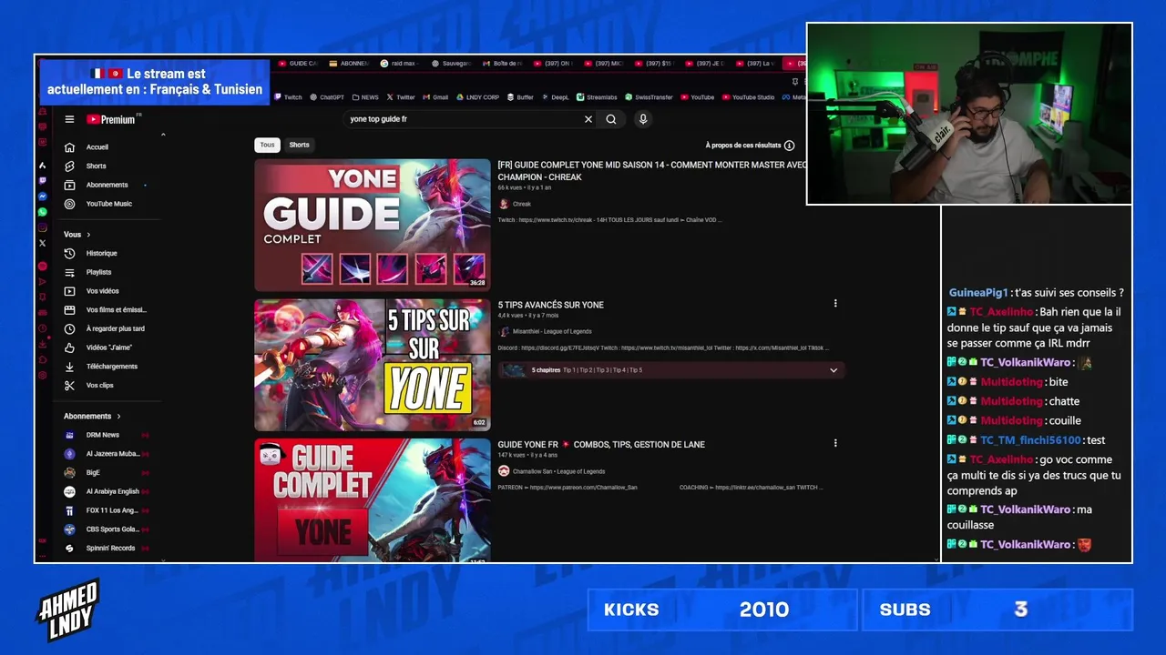
Task: Start voice search with microphone
Action: click(643, 119)
